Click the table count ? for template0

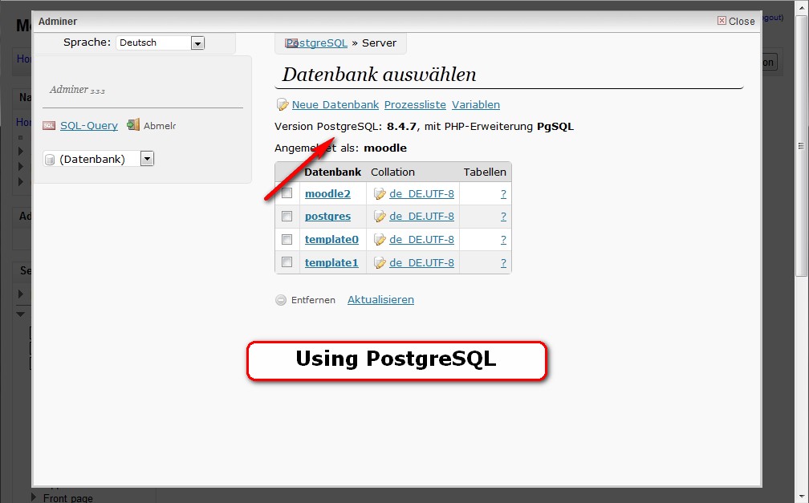503,239
